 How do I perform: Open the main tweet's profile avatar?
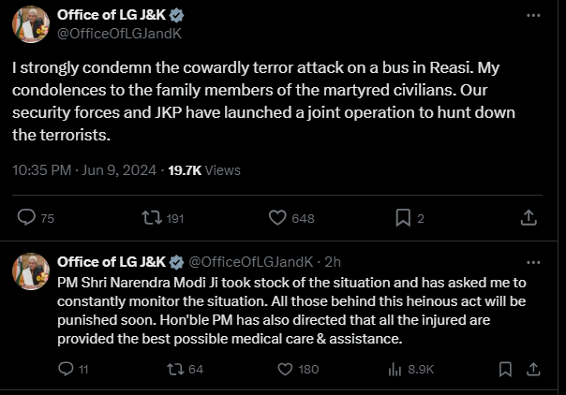[x=30, y=25]
